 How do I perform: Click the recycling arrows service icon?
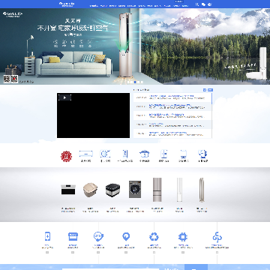pos(154,236)
